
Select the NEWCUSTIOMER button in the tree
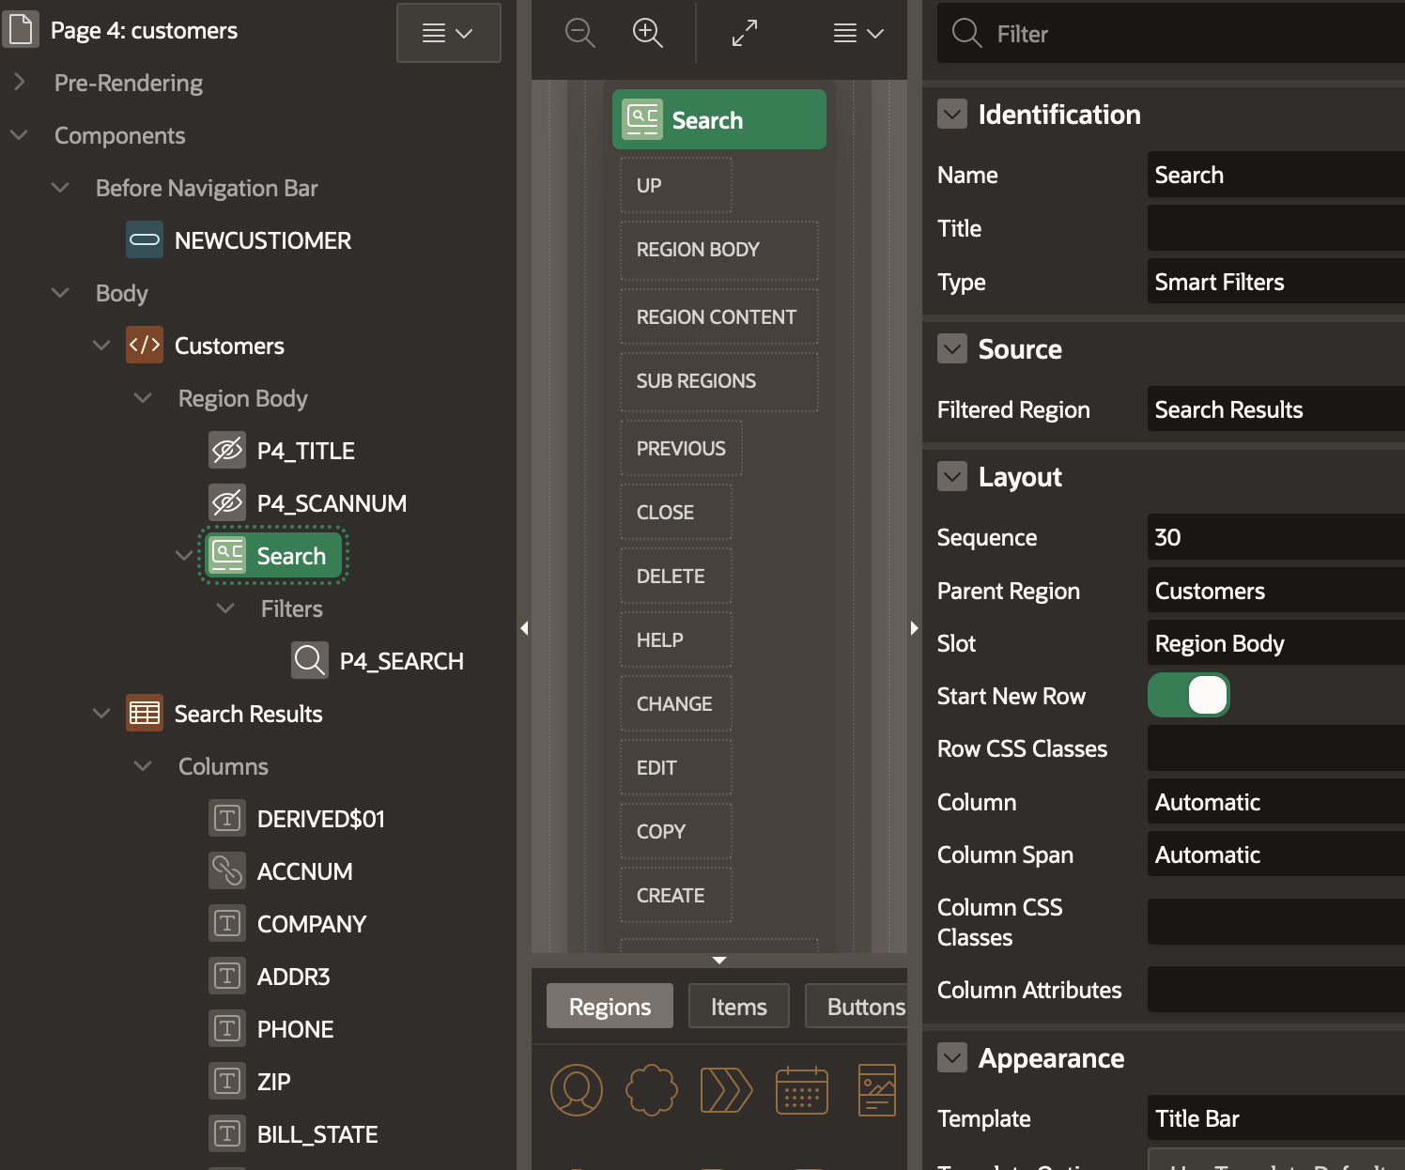click(262, 240)
